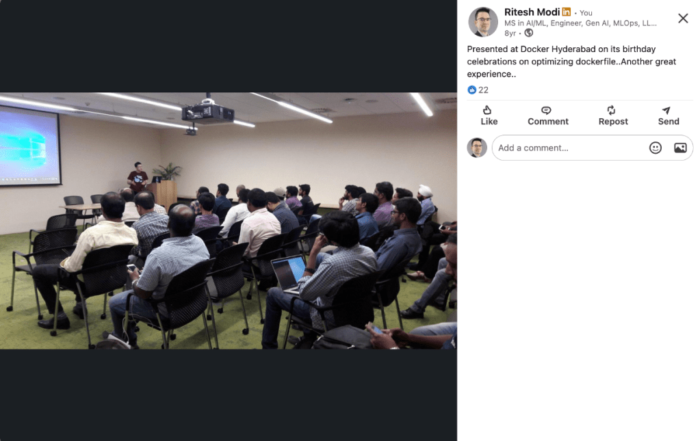Click the globe public visibility icon
This screenshot has width=700, height=441.
(x=528, y=33)
